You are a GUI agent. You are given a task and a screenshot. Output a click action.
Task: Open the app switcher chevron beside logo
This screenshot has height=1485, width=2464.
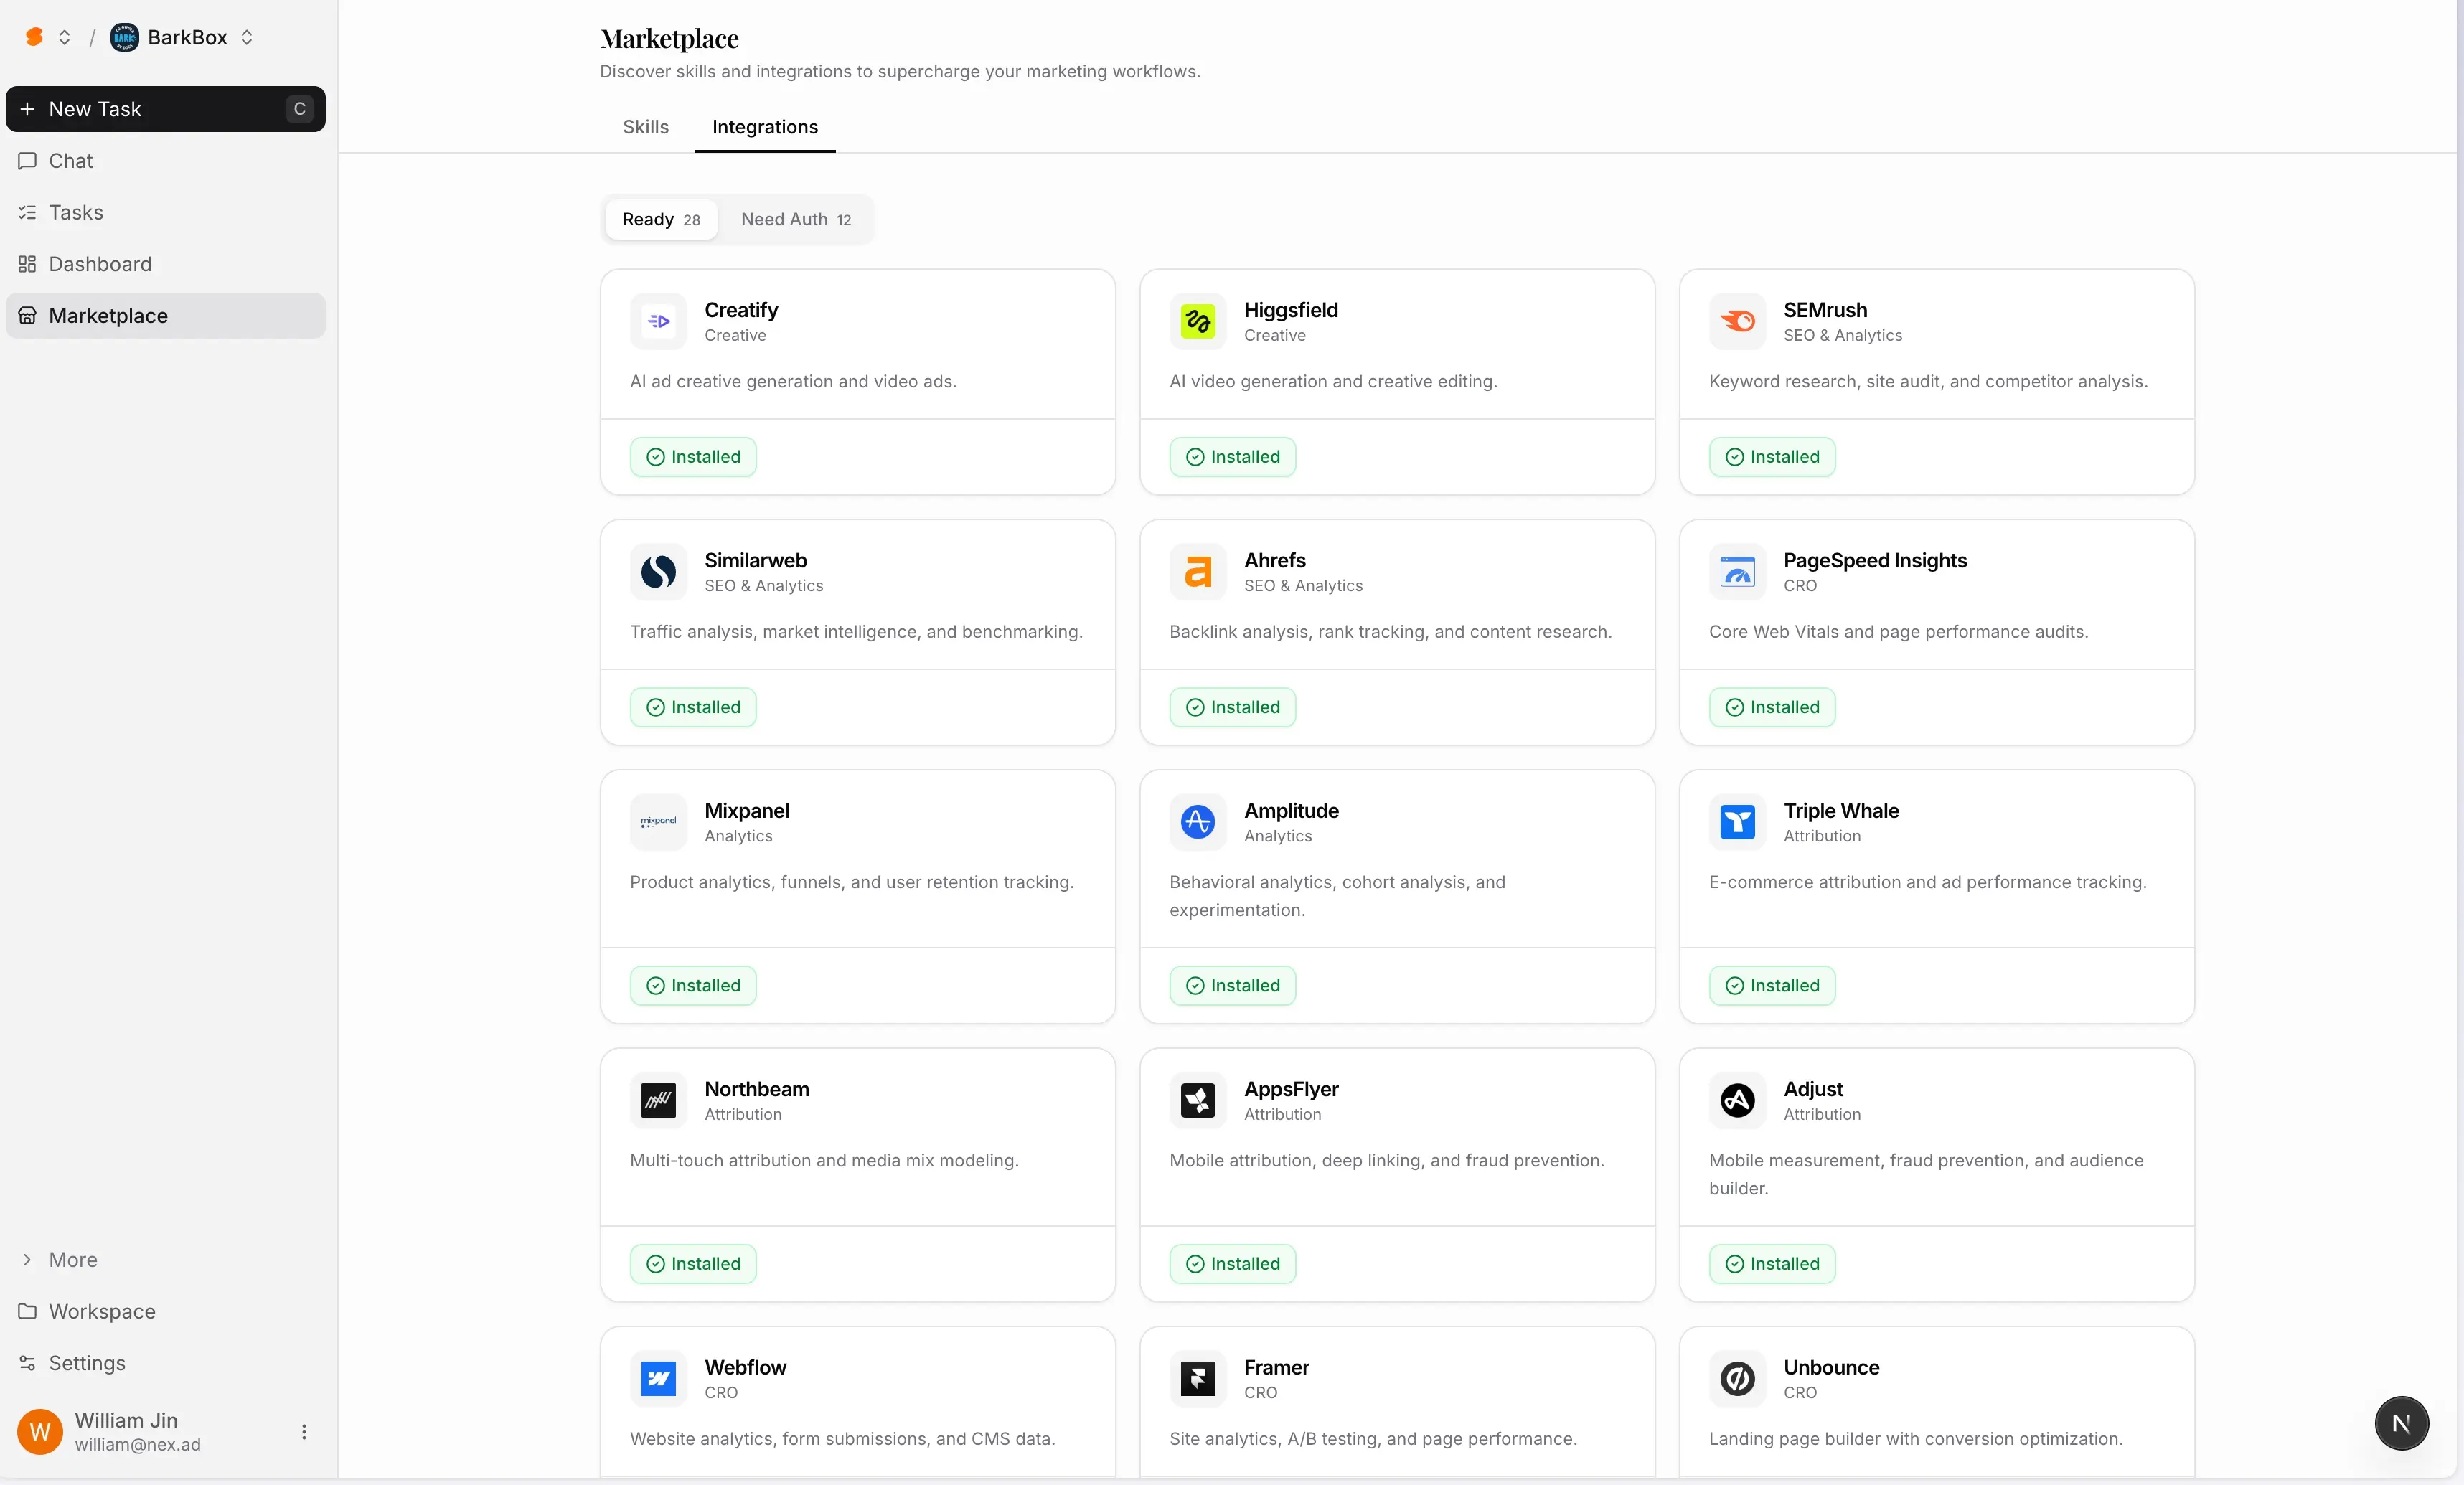tap(64, 37)
